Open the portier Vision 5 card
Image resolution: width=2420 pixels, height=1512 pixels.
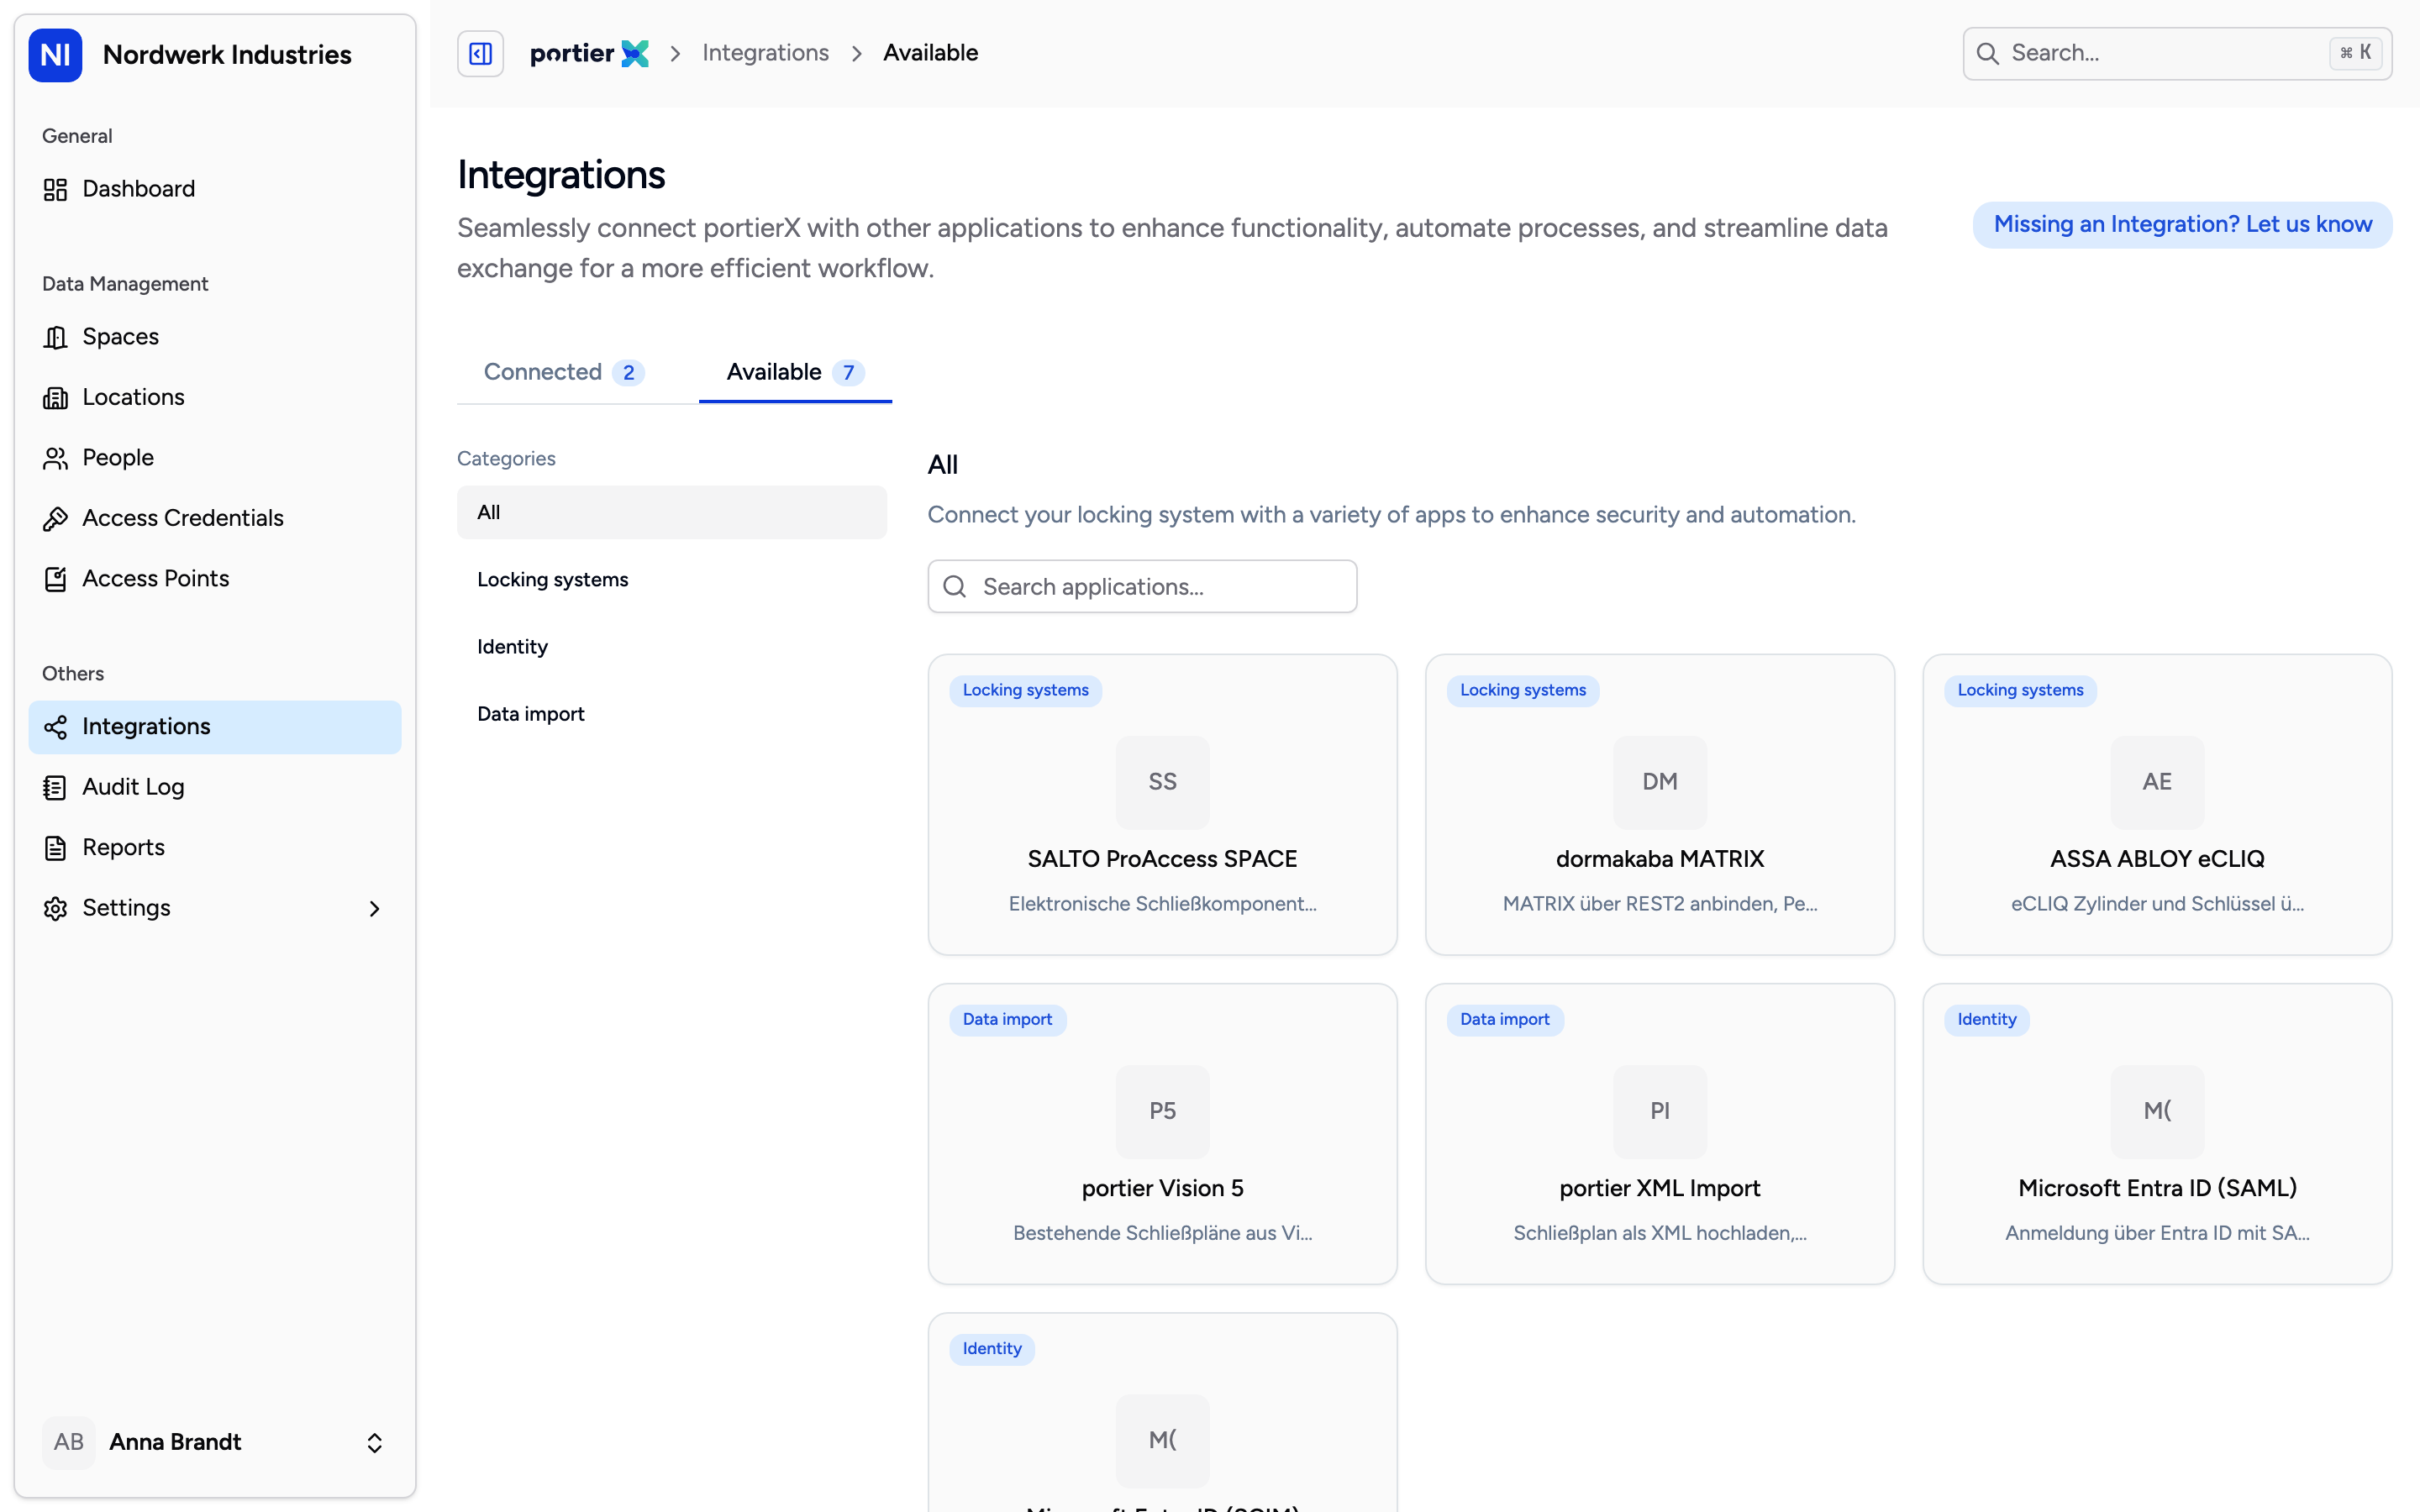click(x=1162, y=1134)
